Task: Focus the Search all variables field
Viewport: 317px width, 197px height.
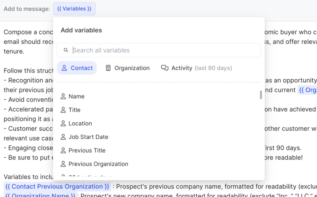Action: click(162, 50)
